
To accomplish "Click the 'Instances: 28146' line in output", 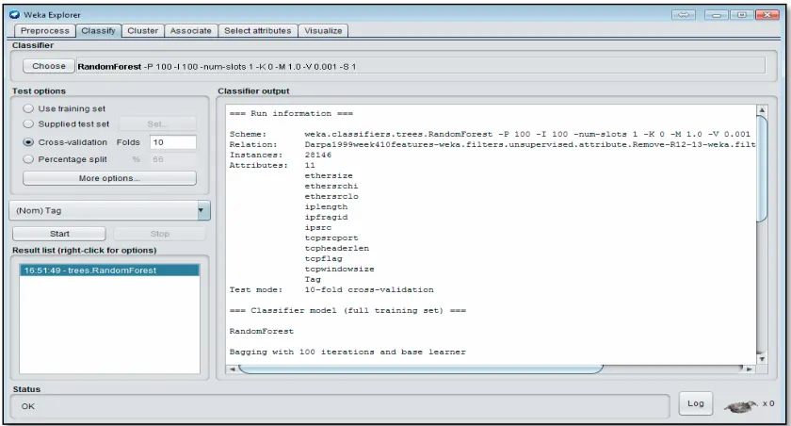I will tap(281, 155).
